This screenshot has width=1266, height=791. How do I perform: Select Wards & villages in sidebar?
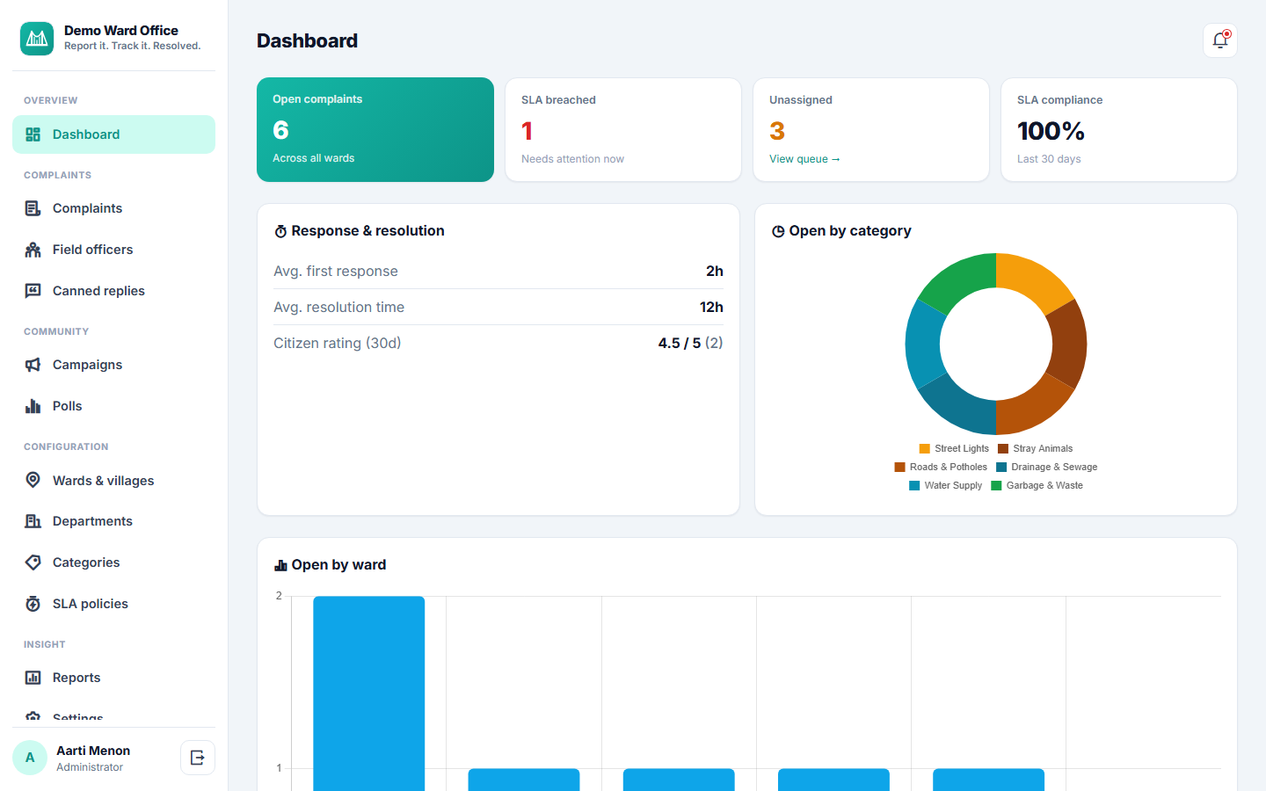click(113, 480)
